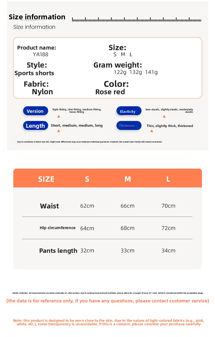Click the blue Length pill label

click(x=36, y=126)
